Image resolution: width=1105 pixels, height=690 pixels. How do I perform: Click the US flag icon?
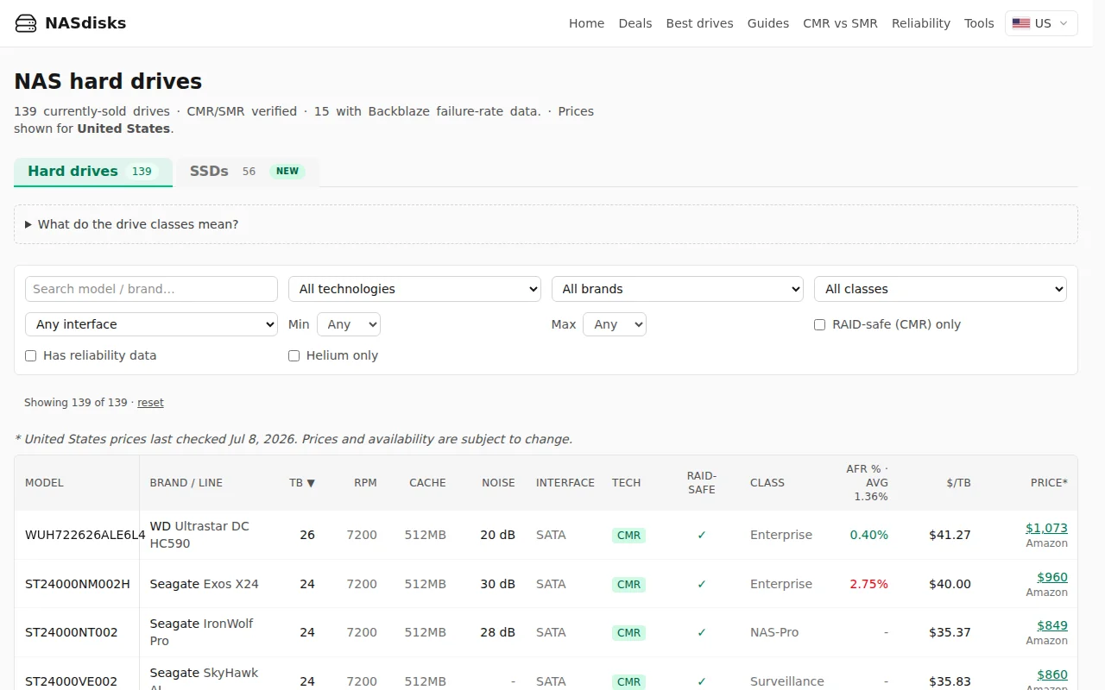(x=1021, y=23)
